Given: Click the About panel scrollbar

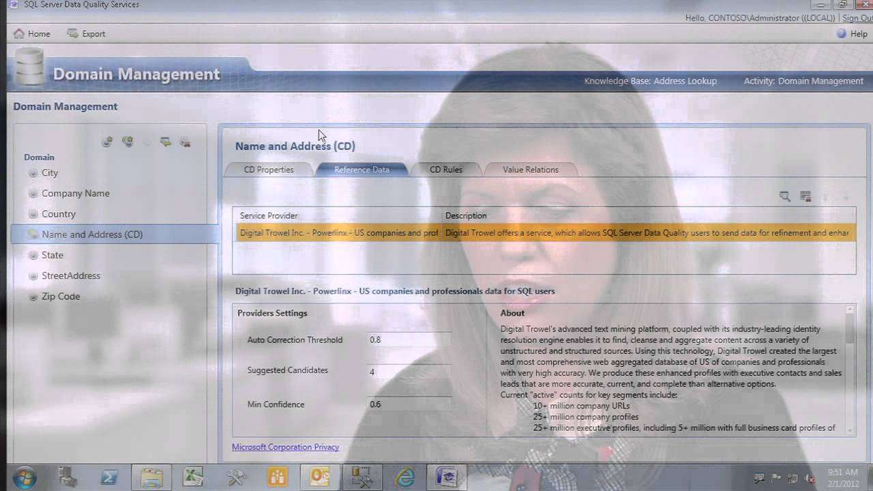Looking at the screenshot, I should [850, 369].
